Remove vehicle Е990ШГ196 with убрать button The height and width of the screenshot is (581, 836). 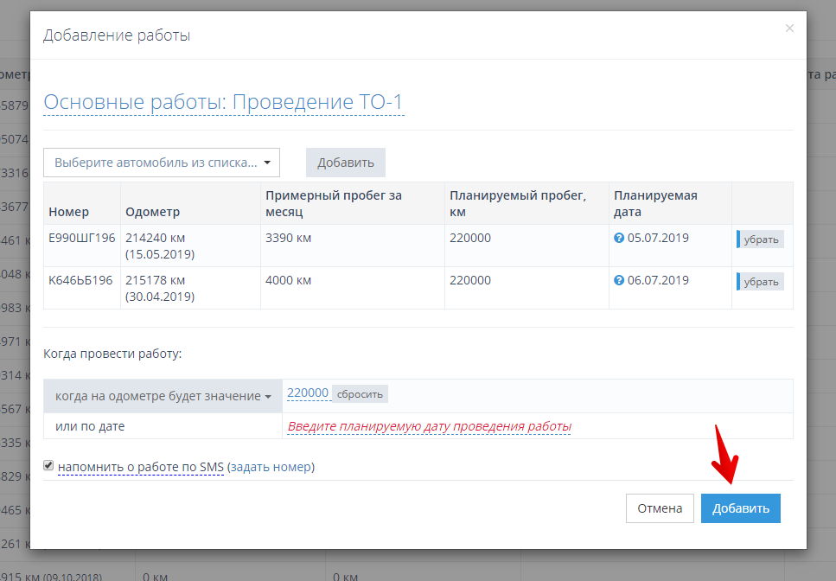pos(761,239)
